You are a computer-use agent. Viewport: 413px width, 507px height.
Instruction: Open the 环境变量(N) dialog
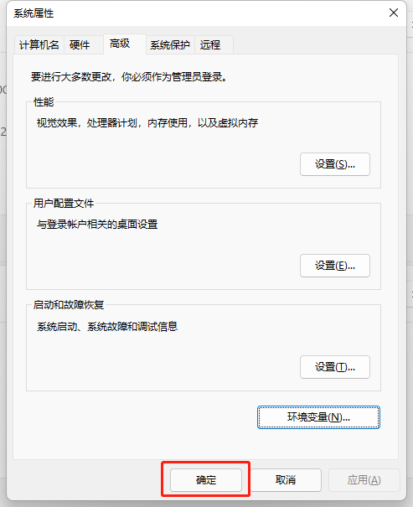tap(318, 417)
